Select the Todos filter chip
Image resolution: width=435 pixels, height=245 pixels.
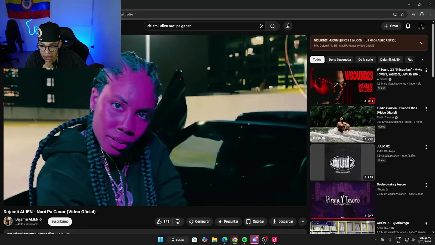coord(317,60)
